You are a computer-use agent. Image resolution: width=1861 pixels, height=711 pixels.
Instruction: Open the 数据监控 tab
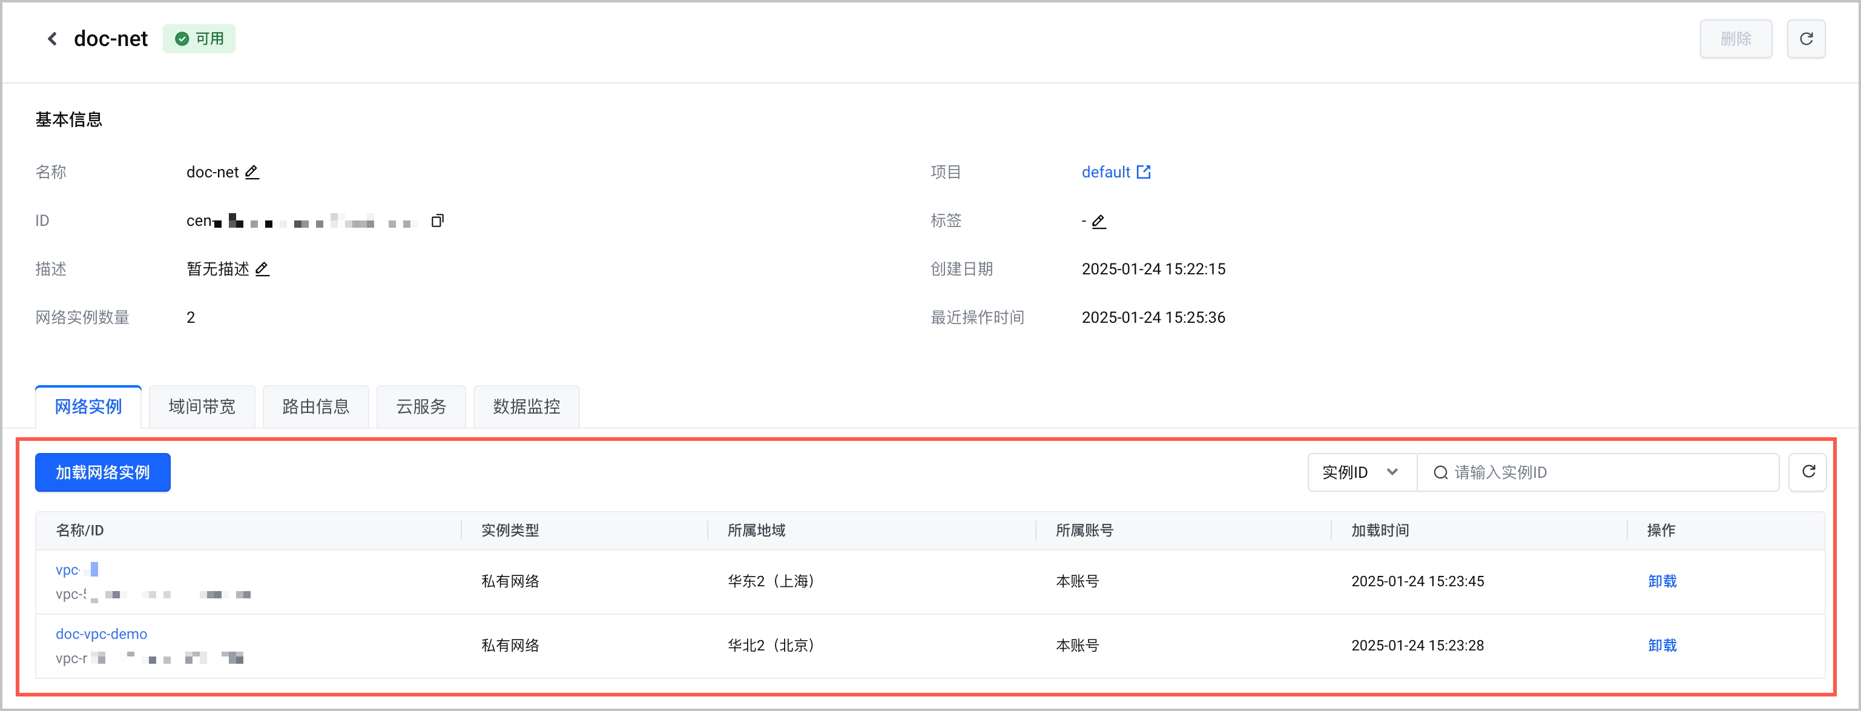click(x=527, y=407)
